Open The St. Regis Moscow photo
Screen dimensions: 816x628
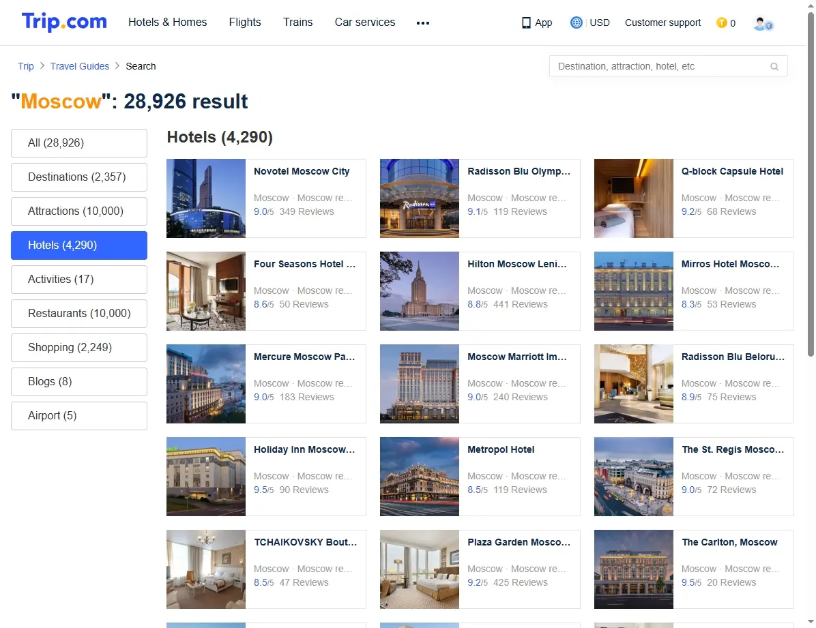point(634,477)
